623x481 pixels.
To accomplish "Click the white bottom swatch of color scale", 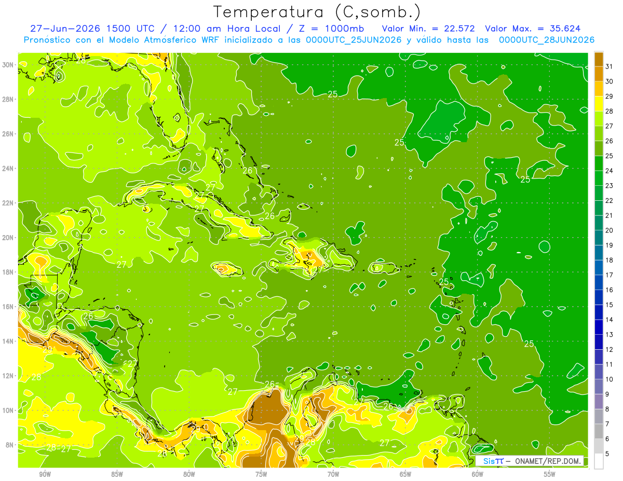I will (599, 461).
